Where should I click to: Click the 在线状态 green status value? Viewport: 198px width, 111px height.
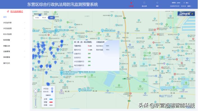[x=89, y=58]
